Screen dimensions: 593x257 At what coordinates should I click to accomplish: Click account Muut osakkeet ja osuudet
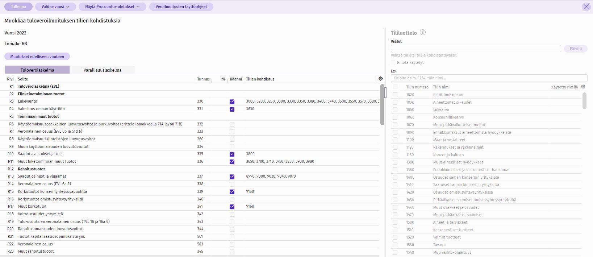coord(456,207)
